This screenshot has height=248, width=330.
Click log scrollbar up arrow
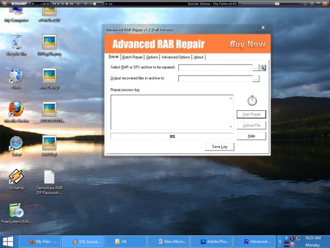pos(231,99)
